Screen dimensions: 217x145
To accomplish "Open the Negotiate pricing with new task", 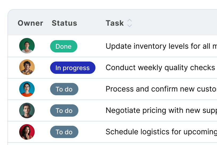I will pos(161,110).
